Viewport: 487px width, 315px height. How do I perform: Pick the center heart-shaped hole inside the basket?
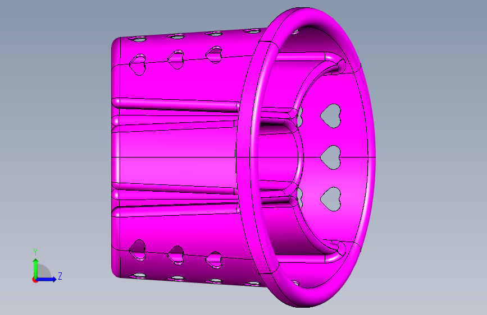pyautogui.click(x=331, y=157)
